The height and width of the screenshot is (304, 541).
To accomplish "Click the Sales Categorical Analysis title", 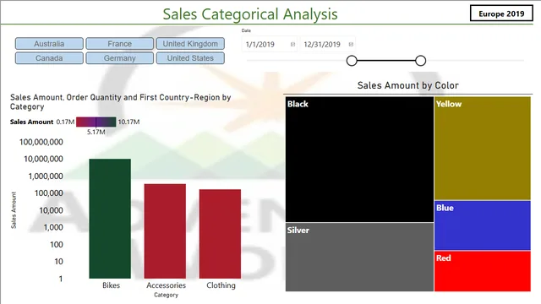I will coord(250,14).
